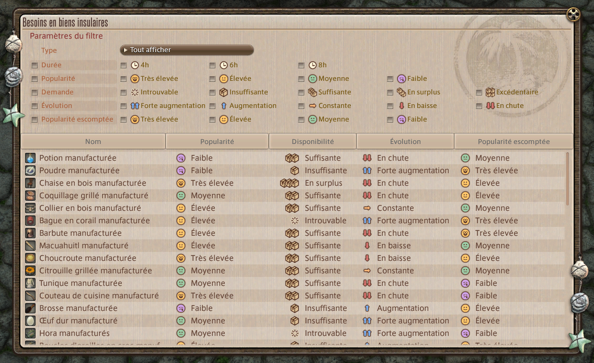
Task: Toggle the En chute filter checkbox
Action: click(479, 106)
